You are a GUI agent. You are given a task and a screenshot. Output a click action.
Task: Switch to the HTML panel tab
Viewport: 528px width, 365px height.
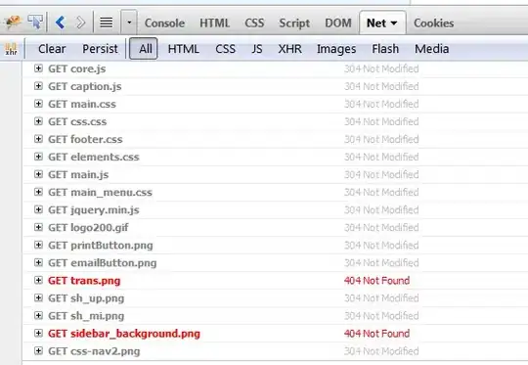coord(215,23)
